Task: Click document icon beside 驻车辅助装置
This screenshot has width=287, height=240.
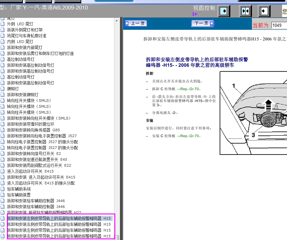Action: 2,195
